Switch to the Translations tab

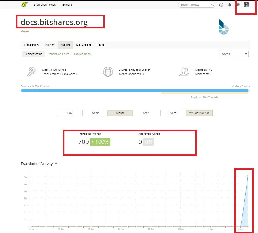(x=31, y=45)
